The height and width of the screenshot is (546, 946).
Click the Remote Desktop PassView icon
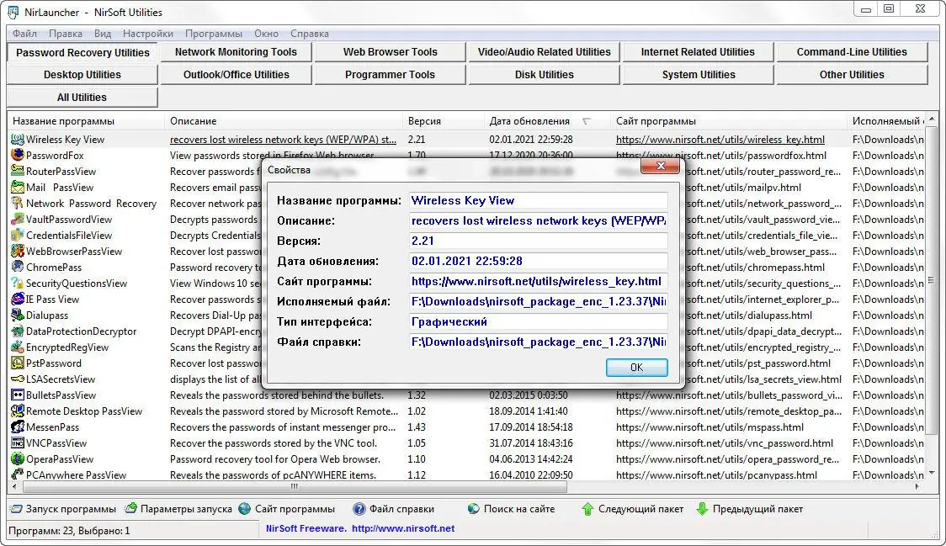[17, 411]
